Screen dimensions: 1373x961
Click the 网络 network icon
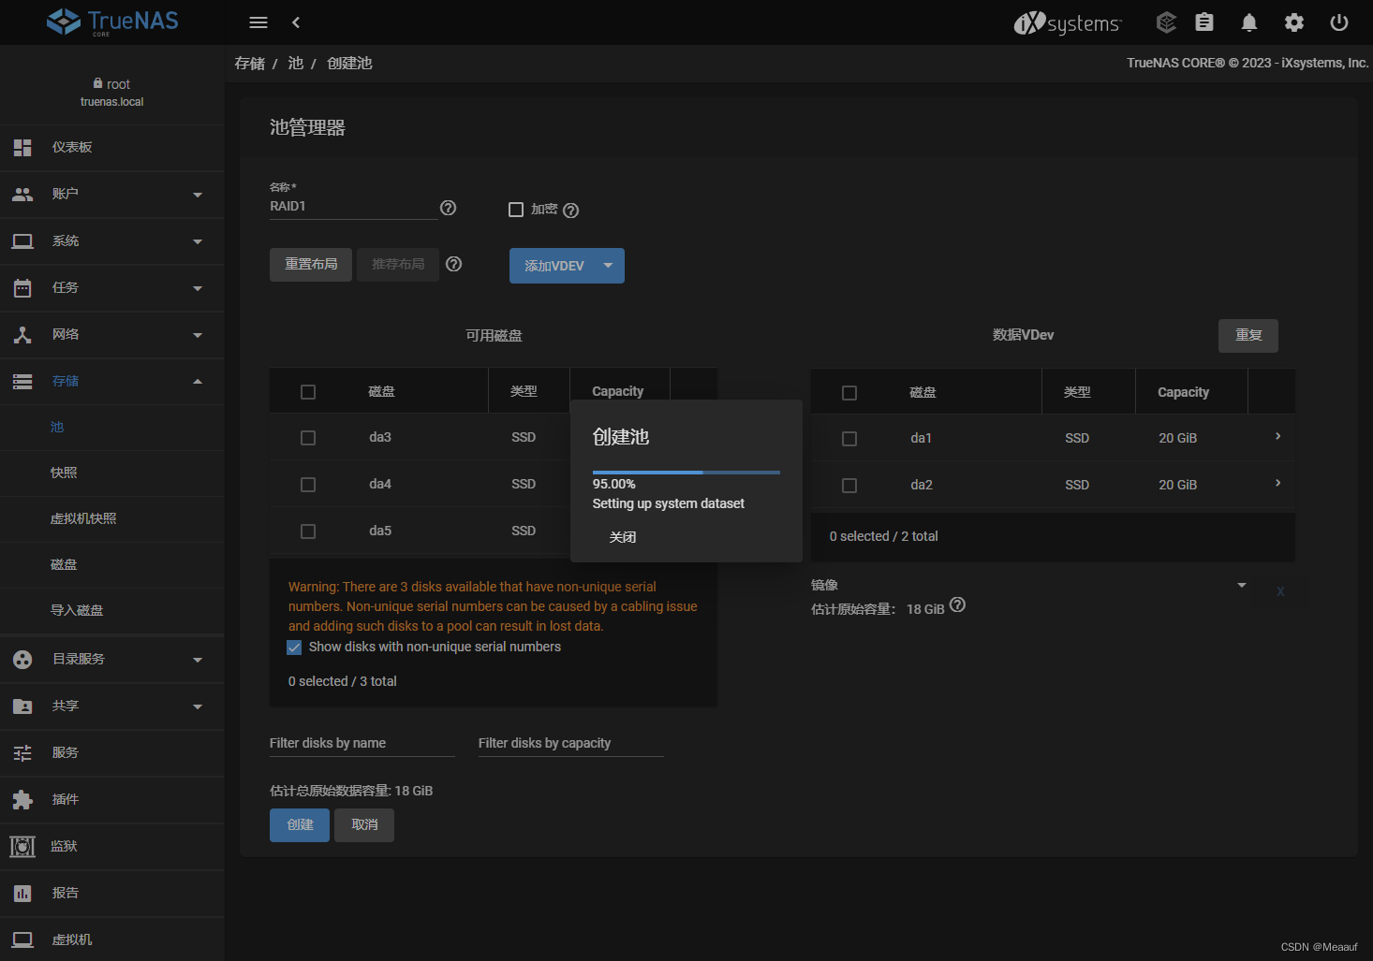click(x=22, y=335)
